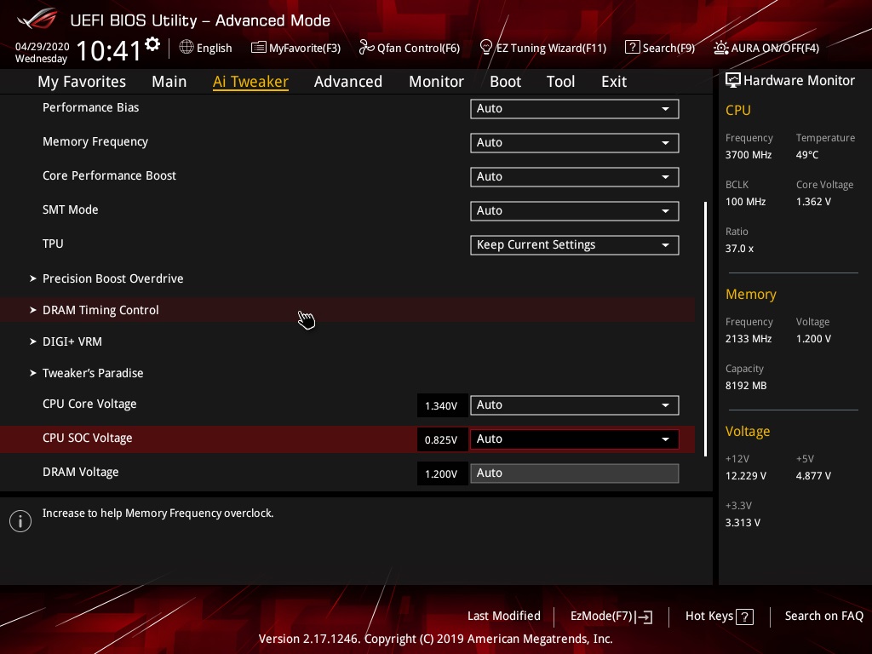The height and width of the screenshot is (654, 872).
Task: Open the TPU selection dropdown
Action: [574, 244]
